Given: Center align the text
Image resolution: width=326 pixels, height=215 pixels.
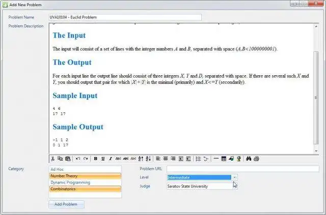Looking at the screenshot, I should [166, 159].
